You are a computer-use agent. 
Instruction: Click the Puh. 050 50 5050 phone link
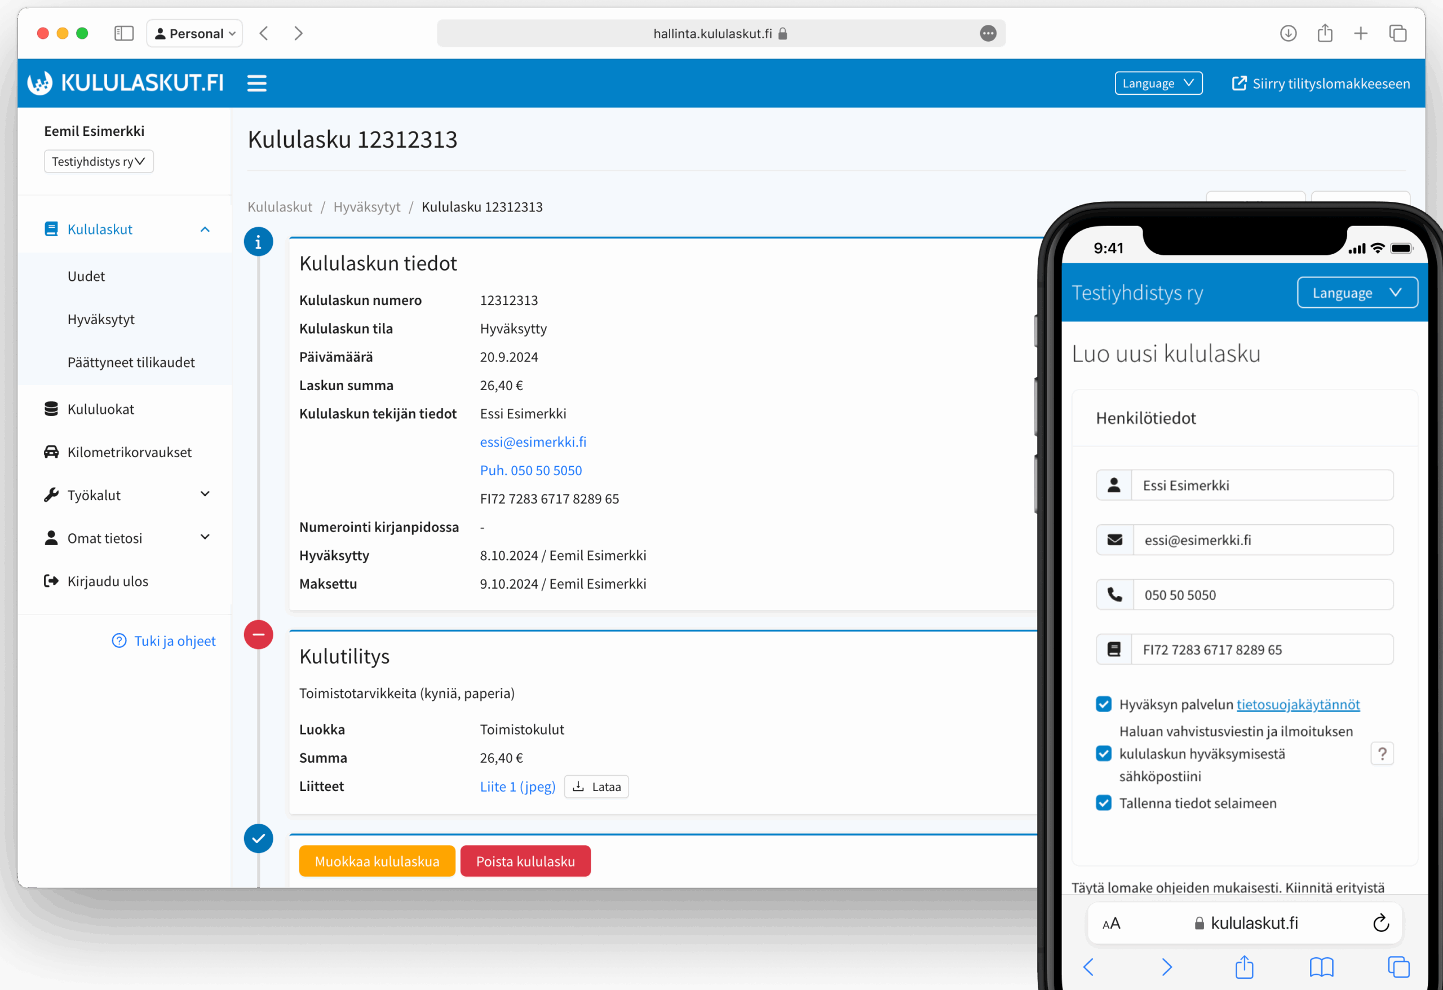531,471
